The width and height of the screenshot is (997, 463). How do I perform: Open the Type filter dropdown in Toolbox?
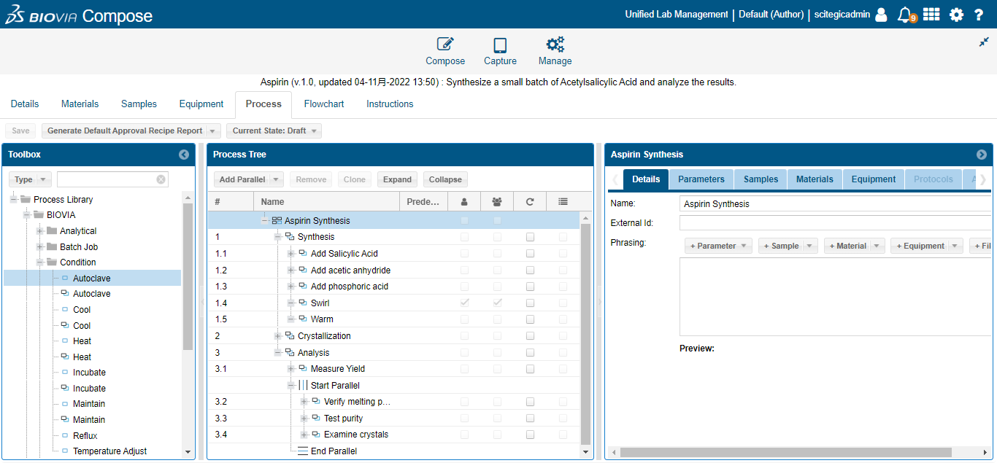point(30,179)
